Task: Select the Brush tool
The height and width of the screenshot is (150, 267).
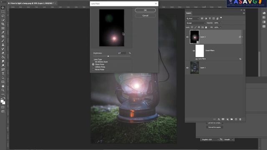Action: [x=3, y=41]
